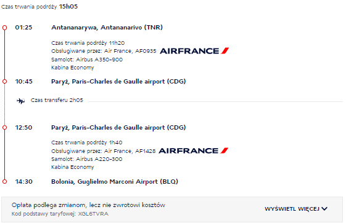Click the Bolonia Guglielmo Marconi Airport (BLQ) heading
The height and width of the screenshot is (223, 346).
pyautogui.click(x=115, y=182)
